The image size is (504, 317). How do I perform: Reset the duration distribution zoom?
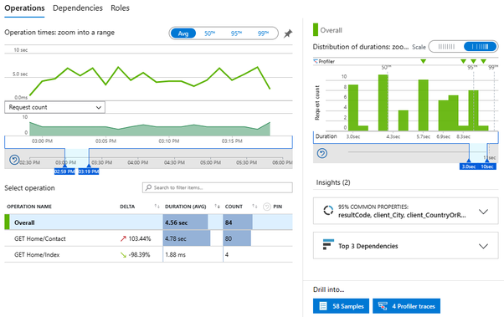click(322, 153)
